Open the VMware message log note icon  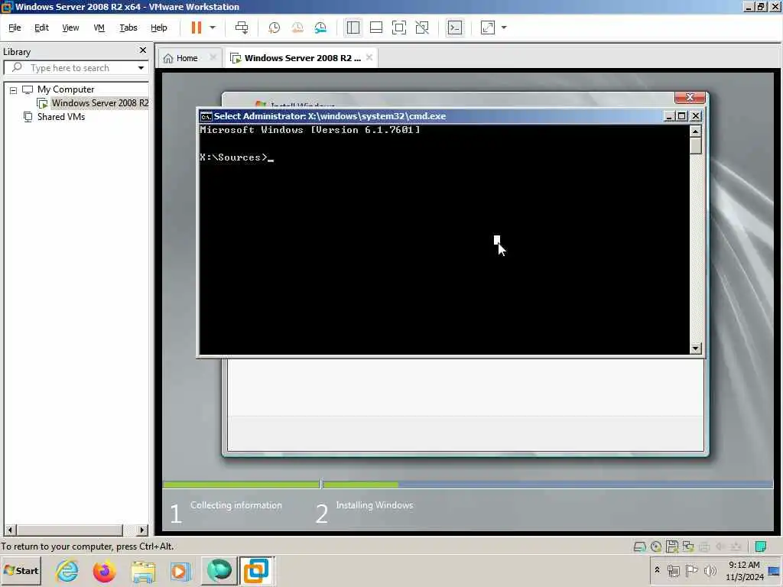coord(761,546)
